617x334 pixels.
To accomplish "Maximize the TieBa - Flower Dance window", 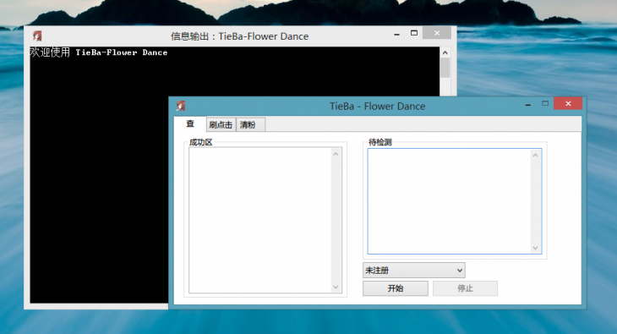I will [545, 104].
